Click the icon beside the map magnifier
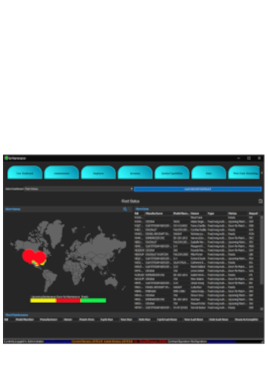This screenshot has height=391, width=268. [x=130, y=209]
